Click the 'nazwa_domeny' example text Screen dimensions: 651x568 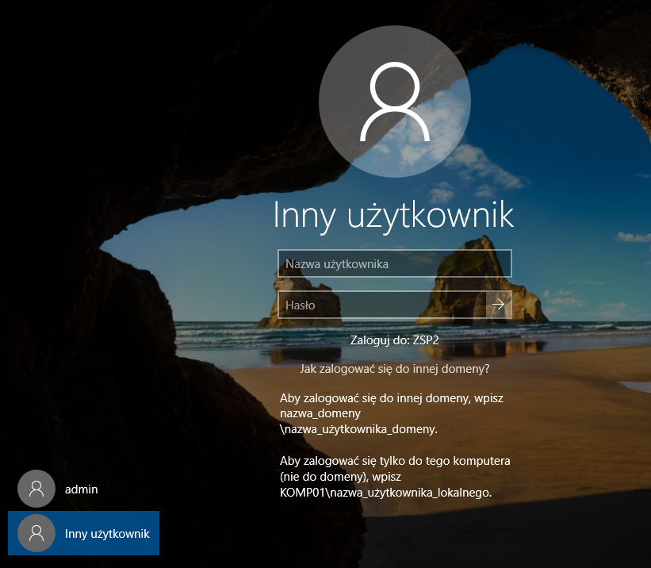pyautogui.click(x=320, y=413)
